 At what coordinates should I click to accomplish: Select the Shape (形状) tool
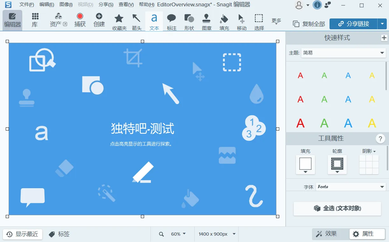pyautogui.click(x=189, y=21)
